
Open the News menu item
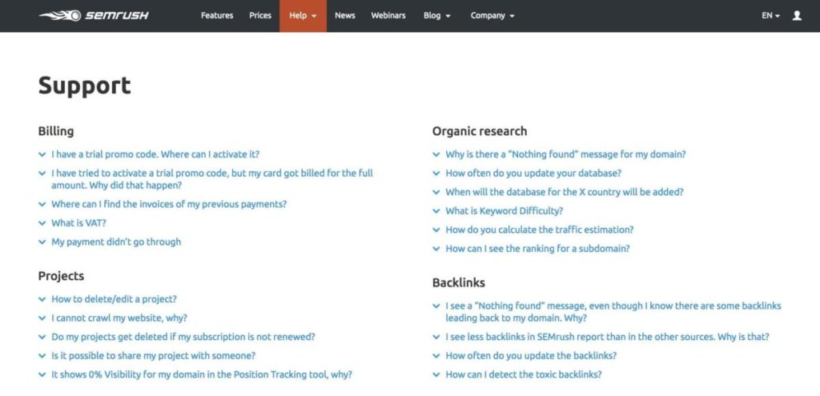coord(345,16)
